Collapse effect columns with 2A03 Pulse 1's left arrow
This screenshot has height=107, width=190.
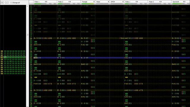tap(45, 2)
